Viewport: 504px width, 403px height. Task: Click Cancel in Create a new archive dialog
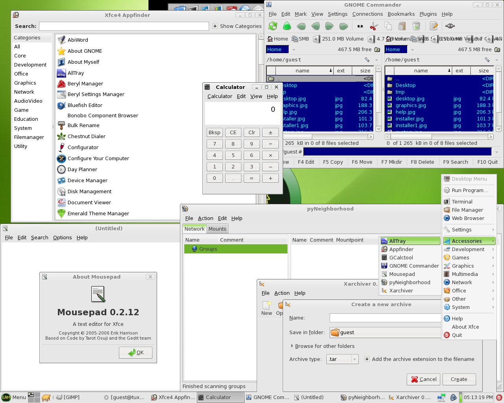pyautogui.click(x=424, y=379)
